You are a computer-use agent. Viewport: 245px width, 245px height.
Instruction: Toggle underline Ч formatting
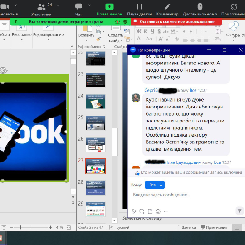(x=152, y=31)
